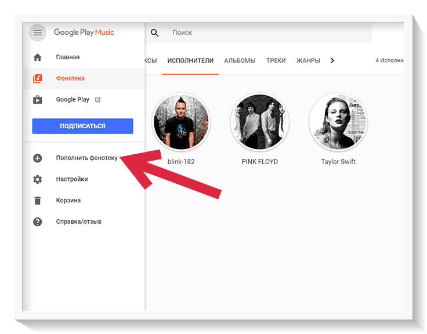The height and width of the screenshot is (334, 427).
Task: Click the search magnifier icon
Action: (154, 33)
